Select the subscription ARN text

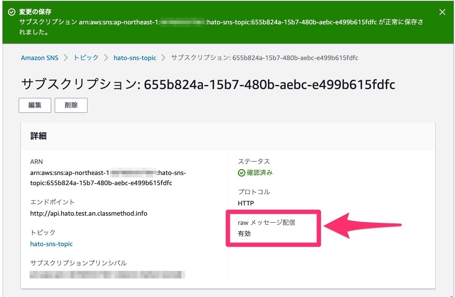pos(108,178)
